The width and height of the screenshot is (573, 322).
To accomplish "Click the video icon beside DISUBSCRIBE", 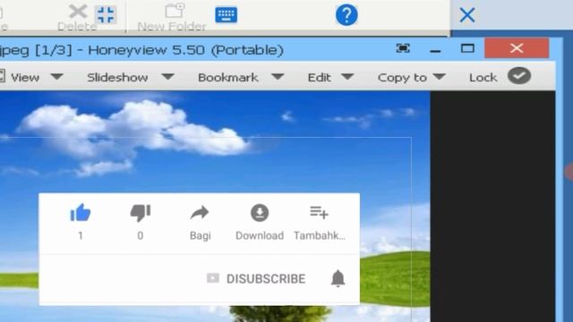I will (213, 278).
